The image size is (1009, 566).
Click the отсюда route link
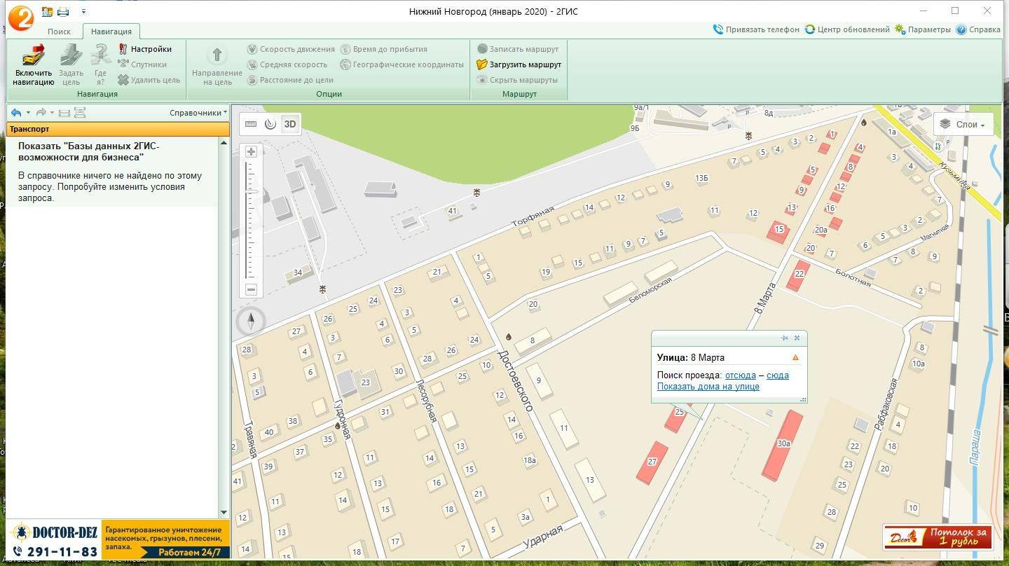point(740,375)
